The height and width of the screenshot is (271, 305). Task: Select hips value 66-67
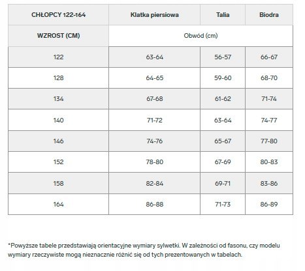click(269, 57)
